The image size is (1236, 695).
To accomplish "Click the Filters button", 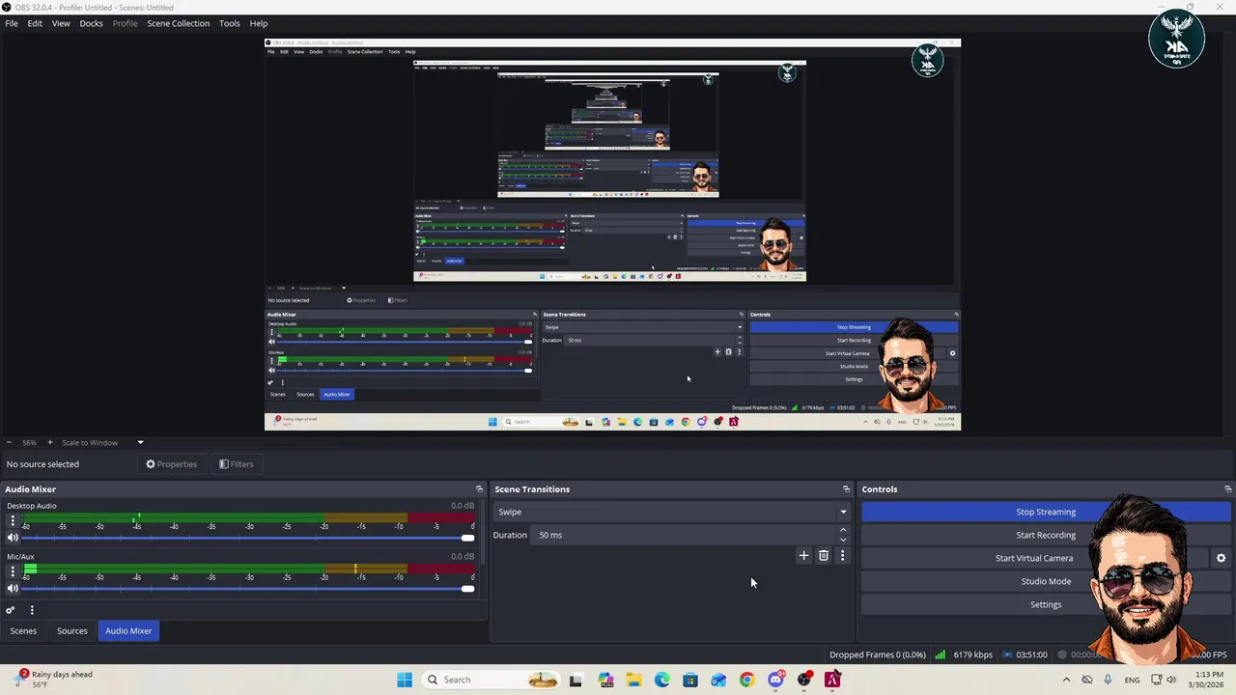I will [x=237, y=464].
